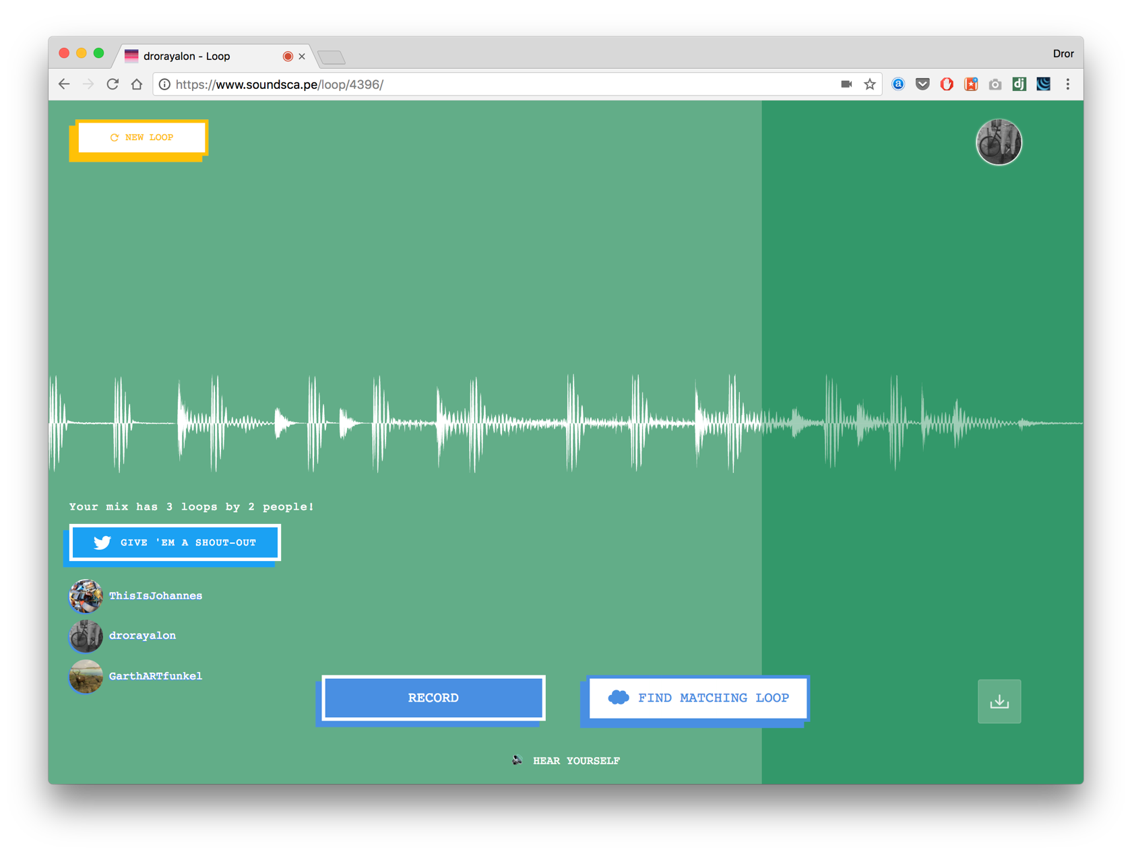Open the site info popup in the address bar

[164, 84]
